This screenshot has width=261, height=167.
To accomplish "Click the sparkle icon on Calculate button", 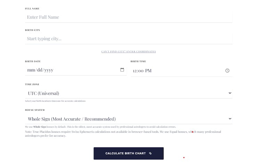I will click(x=150, y=153).
